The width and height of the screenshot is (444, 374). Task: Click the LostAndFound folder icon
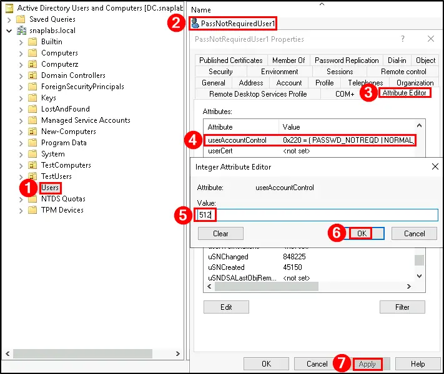[x=32, y=109]
